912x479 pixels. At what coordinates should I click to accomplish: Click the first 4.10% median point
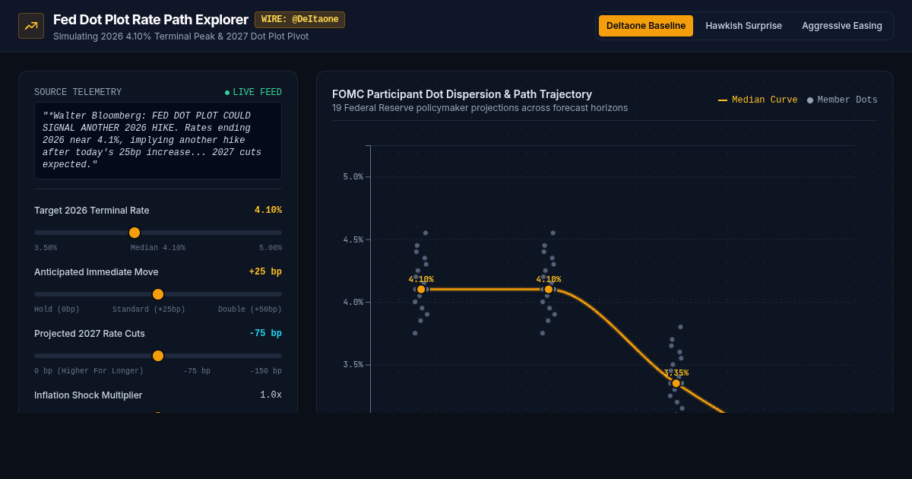click(x=421, y=289)
